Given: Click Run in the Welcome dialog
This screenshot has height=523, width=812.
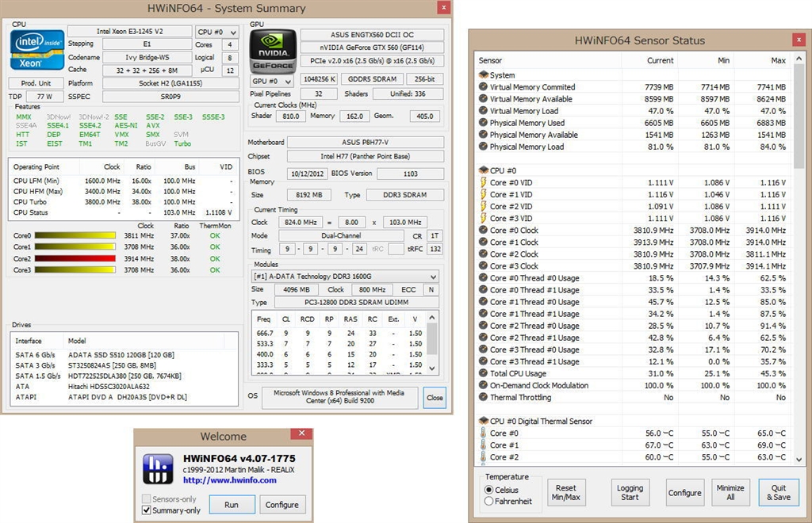Looking at the screenshot, I should click(232, 504).
